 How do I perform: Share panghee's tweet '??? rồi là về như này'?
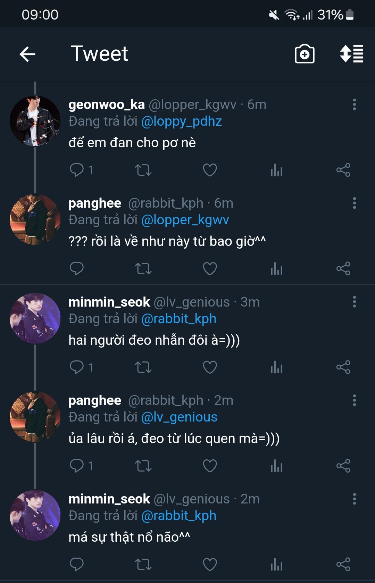coord(343,268)
